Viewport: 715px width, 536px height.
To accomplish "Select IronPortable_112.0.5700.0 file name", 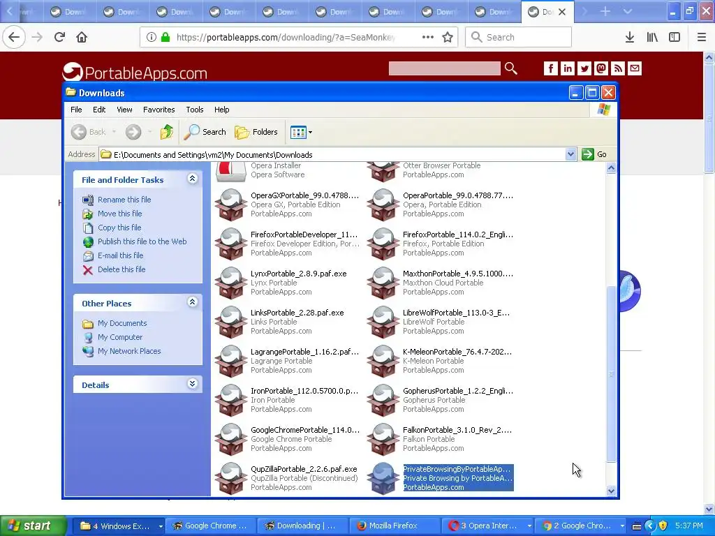I will (304, 391).
